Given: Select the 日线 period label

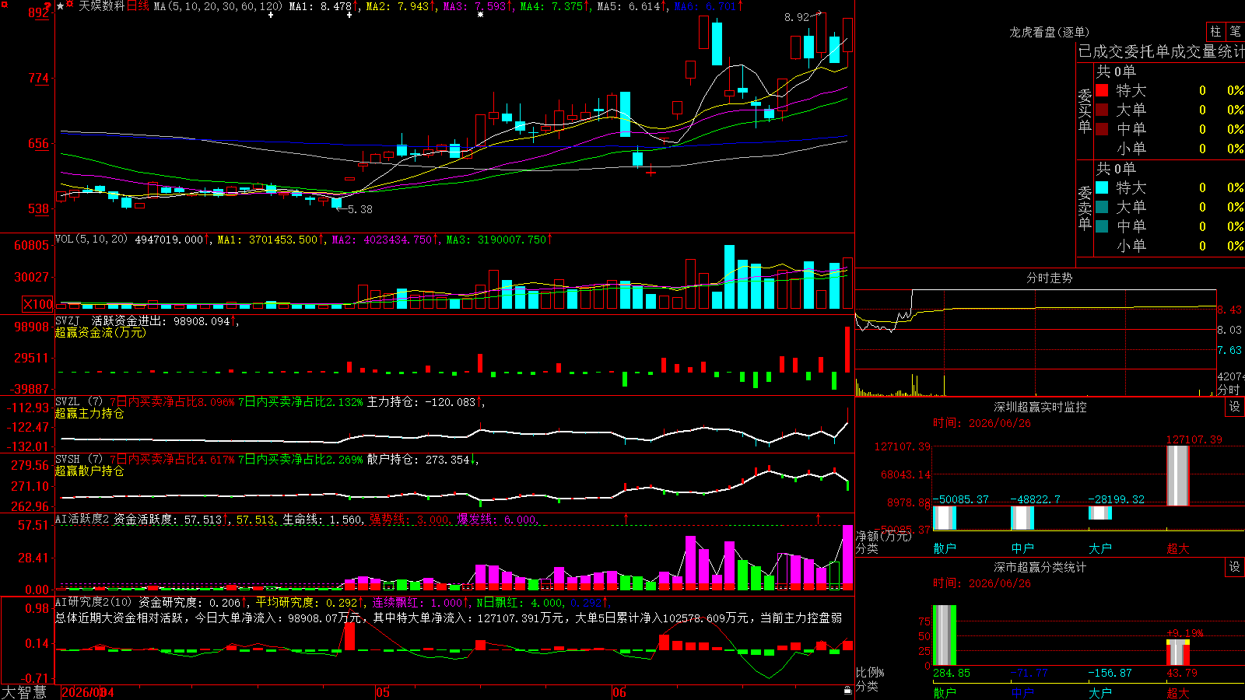Looking at the screenshot, I should click(x=137, y=6).
